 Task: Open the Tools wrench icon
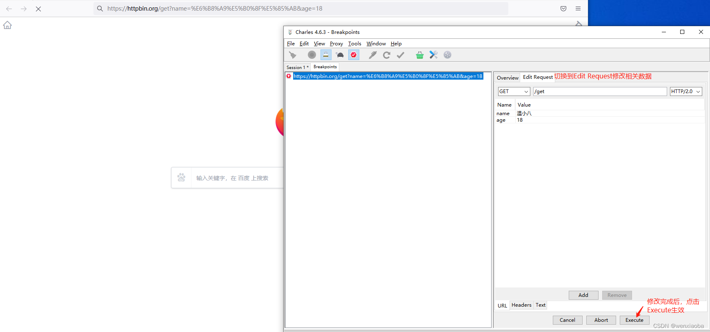(x=434, y=55)
